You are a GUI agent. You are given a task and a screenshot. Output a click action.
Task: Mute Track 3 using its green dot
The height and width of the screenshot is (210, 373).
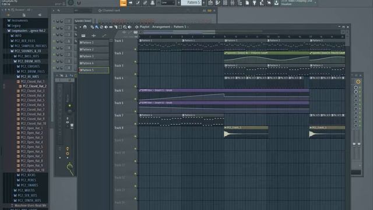point(135,74)
